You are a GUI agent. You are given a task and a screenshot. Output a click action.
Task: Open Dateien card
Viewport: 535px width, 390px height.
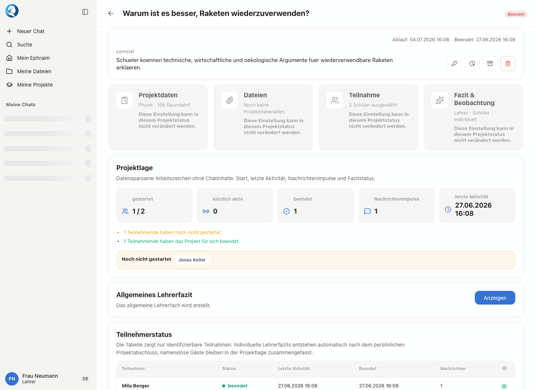click(263, 117)
